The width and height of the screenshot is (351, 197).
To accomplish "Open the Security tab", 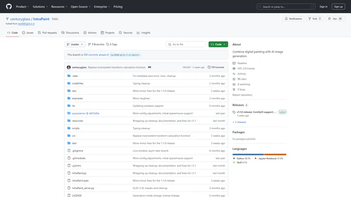I will (x=125, y=32).
